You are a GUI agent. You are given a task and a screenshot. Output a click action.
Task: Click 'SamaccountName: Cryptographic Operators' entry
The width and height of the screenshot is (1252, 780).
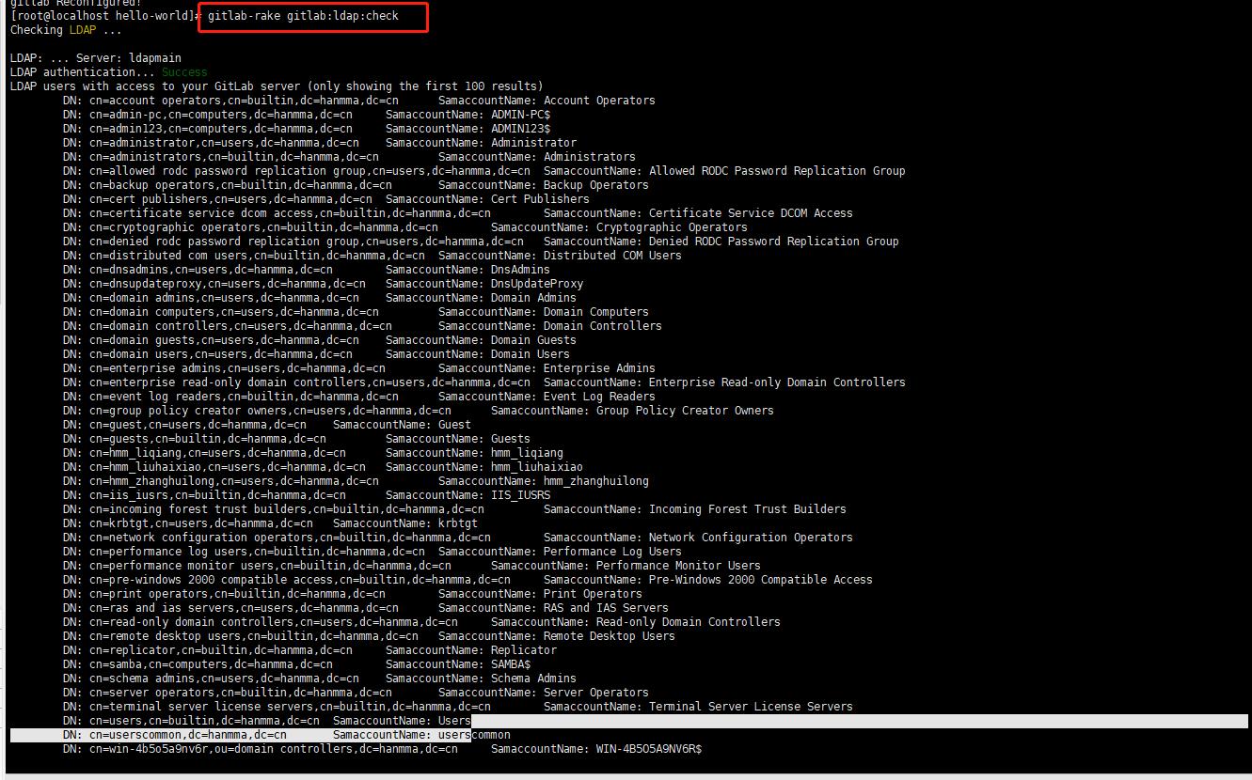pyautogui.click(x=619, y=227)
